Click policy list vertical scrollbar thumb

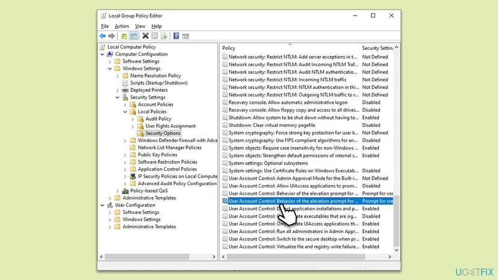click(396, 221)
